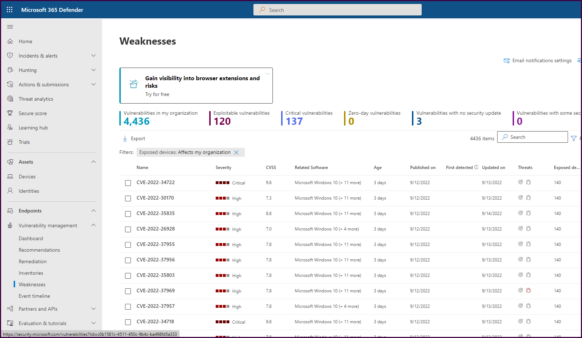Select the Secure score sidebar icon
Screen dimensions: 582x338
[10, 113]
